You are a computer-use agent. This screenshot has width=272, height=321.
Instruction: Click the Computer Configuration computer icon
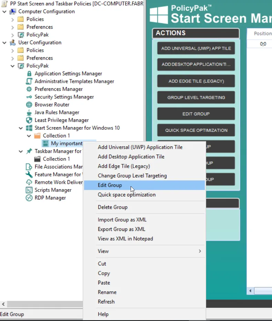coord(13,11)
